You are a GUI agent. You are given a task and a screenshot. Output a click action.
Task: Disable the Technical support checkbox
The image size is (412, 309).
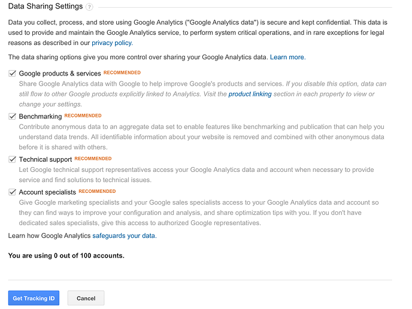[12, 159]
